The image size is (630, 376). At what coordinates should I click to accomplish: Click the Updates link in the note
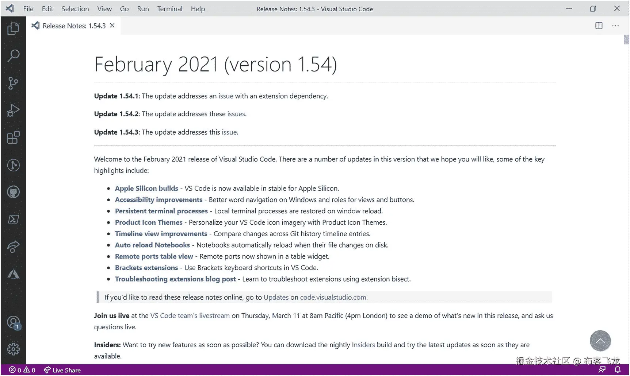(x=276, y=297)
